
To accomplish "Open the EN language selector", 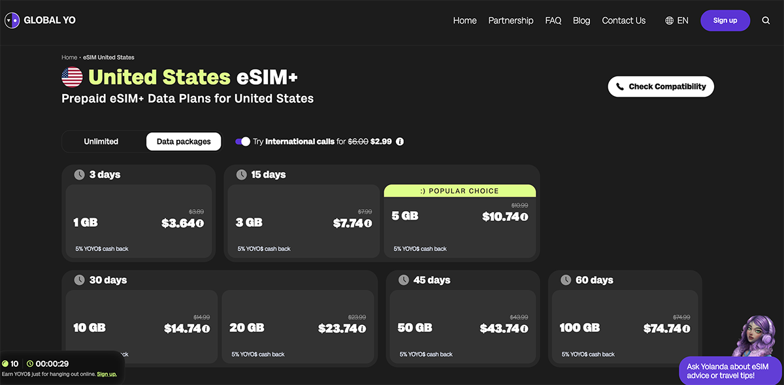I will pos(676,20).
